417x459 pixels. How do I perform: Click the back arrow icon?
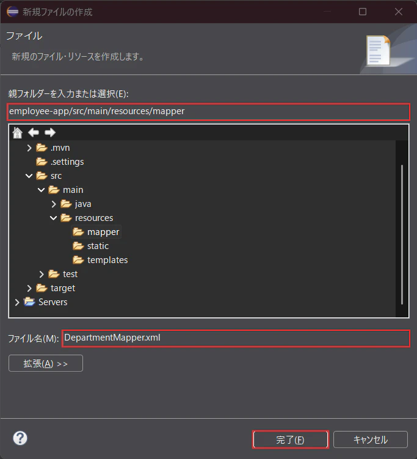[34, 132]
